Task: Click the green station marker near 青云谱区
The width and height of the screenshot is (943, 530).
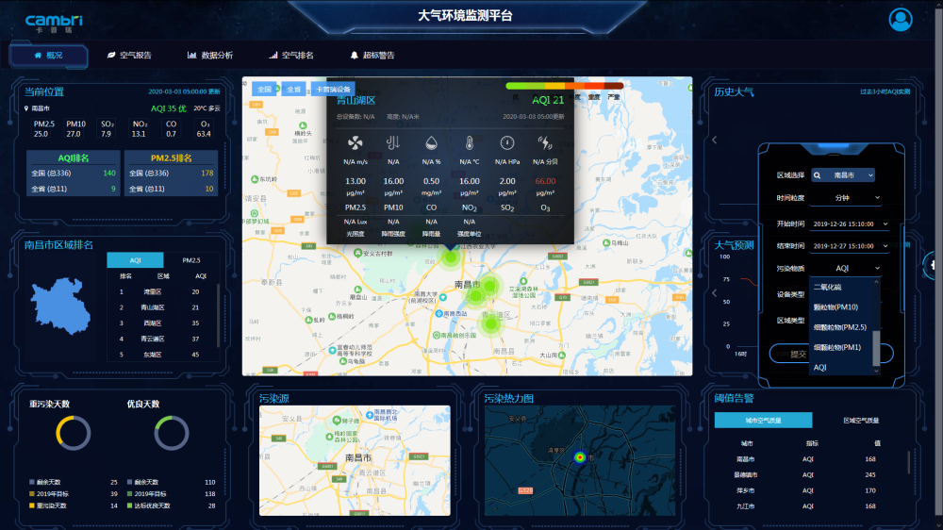Action: tap(491, 324)
